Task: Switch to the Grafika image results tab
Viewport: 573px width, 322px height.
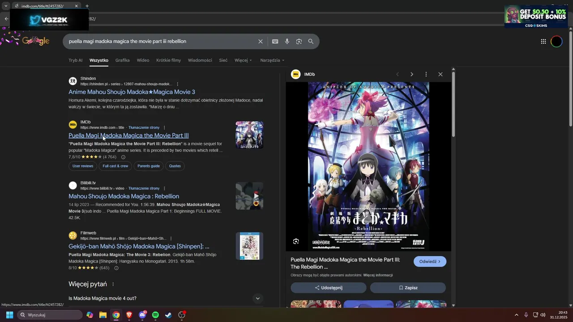Action: pos(122,60)
